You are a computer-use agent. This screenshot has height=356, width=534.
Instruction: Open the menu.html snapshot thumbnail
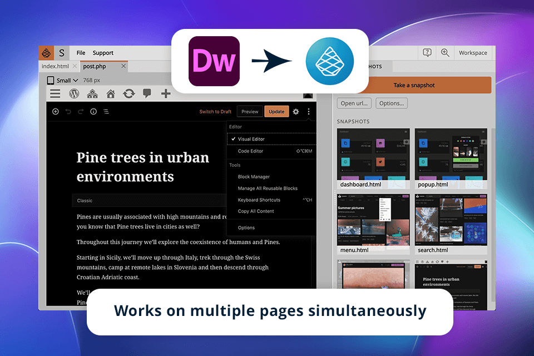(374, 224)
